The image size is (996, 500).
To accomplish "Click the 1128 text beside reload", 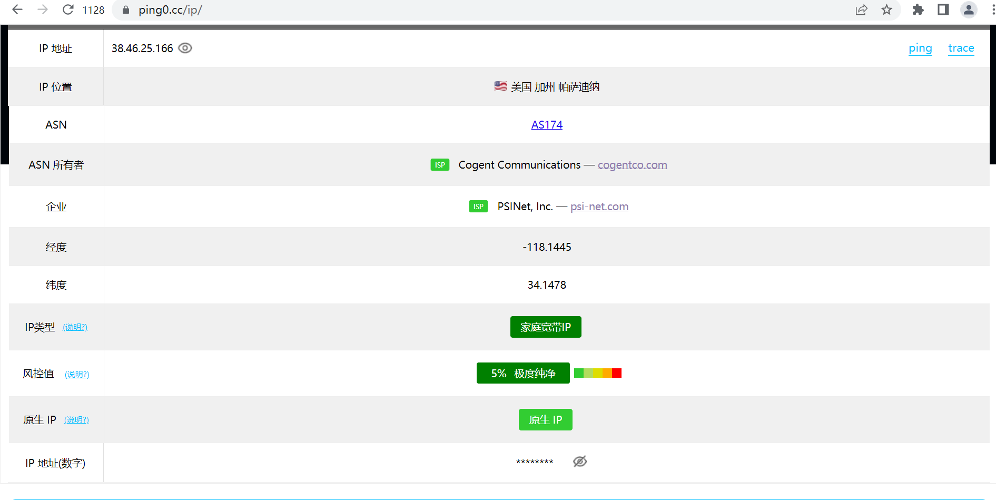I will (93, 10).
